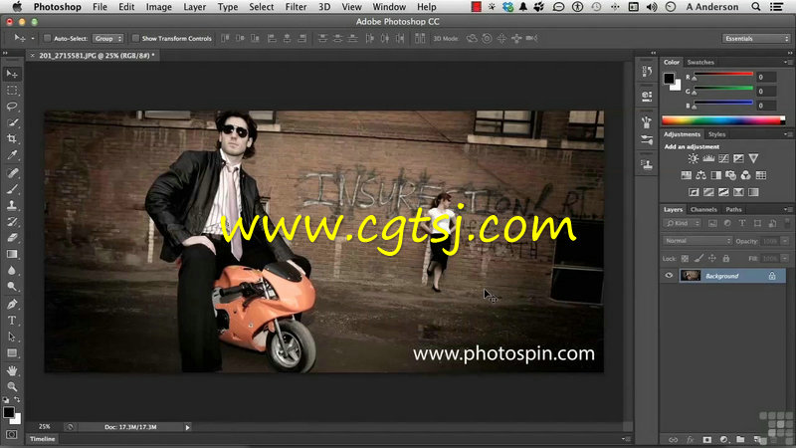Screen dimensions: 796x448
Task: Click the A Anderson user menu
Action: click(x=712, y=7)
